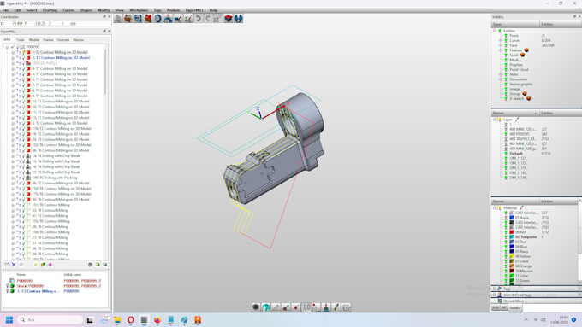The width and height of the screenshot is (582, 327).
Task: Select the 08 Orange color swatch
Action: 512,266
